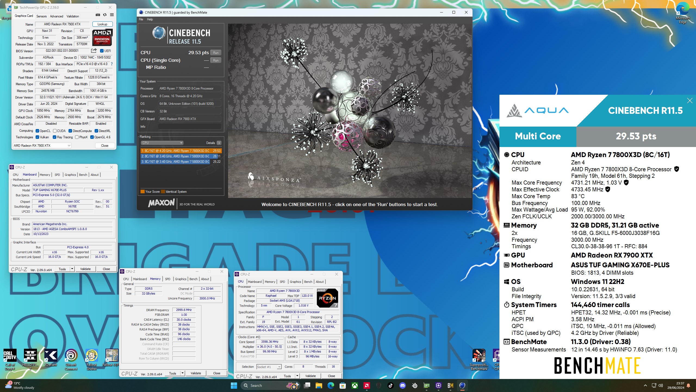Open SteelSeries app from taskbar
The height and width of the screenshot is (392, 696).
pyautogui.click(x=415, y=385)
